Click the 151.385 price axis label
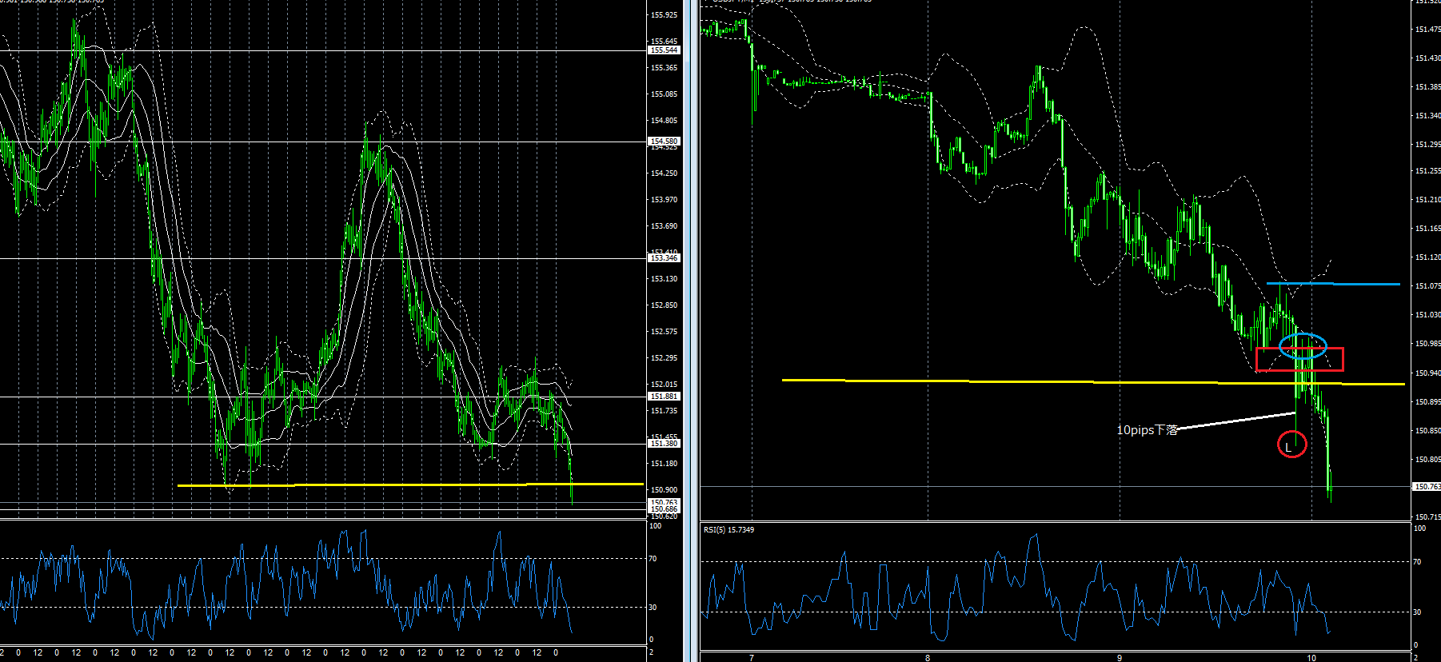 coord(1428,86)
